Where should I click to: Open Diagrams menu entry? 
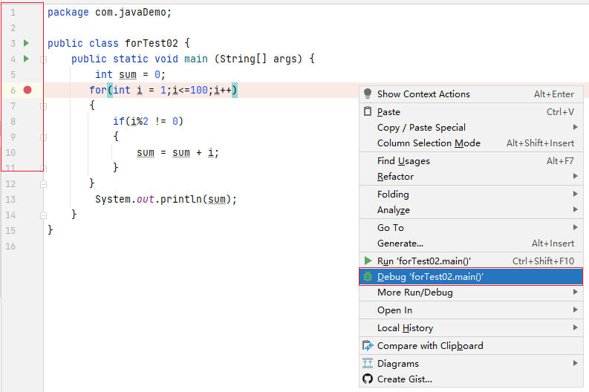pos(471,364)
